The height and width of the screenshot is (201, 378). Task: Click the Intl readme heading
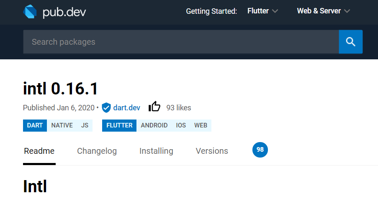35,186
